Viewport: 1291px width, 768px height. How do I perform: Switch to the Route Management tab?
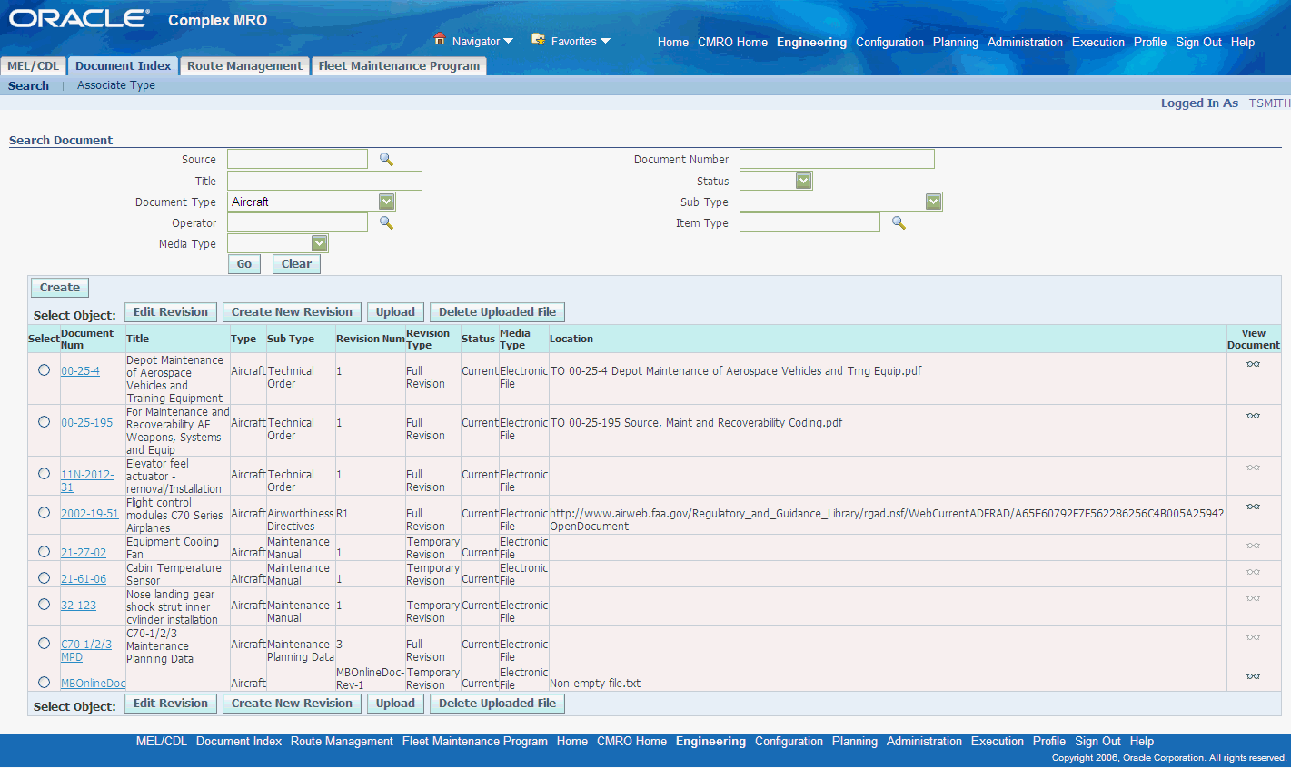click(244, 66)
